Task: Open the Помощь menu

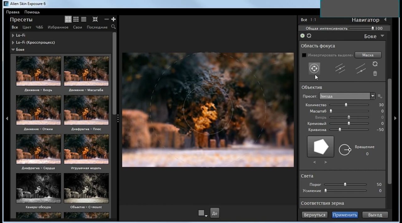Action: click(32, 12)
